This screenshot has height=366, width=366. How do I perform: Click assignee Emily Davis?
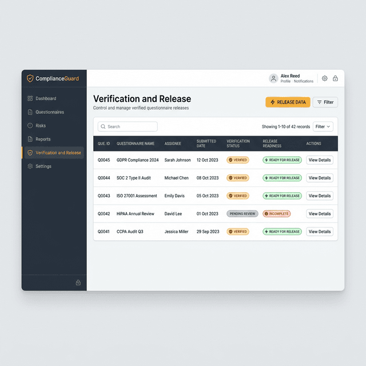(174, 196)
